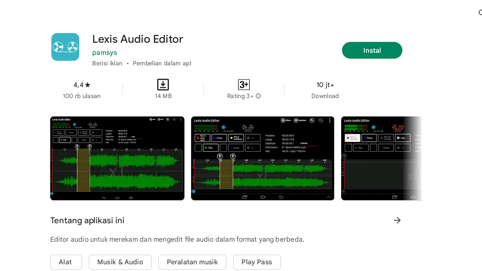
Task: Click the search icon at top right
Action: point(480,12)
